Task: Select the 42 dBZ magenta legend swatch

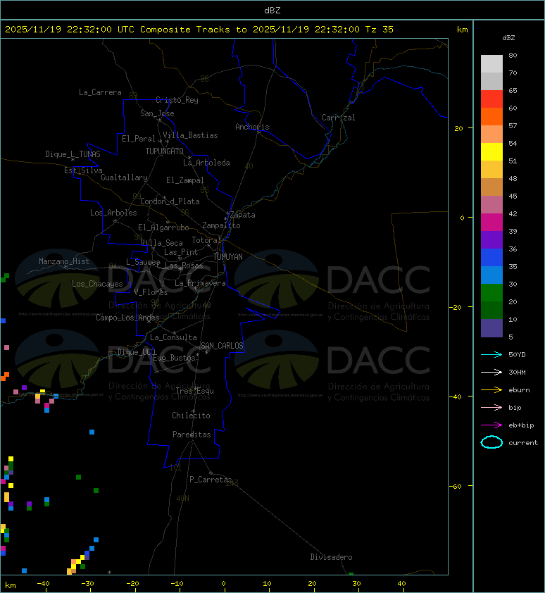Action: pyautogui.click(x=491, y=223)
